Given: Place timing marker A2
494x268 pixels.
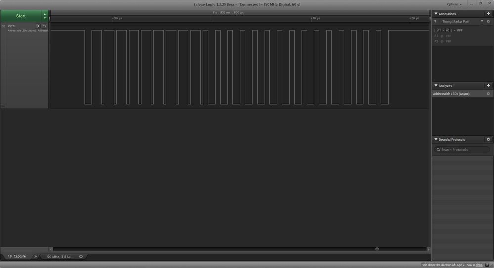Looking at the screenshot, I should pos(448,30).
